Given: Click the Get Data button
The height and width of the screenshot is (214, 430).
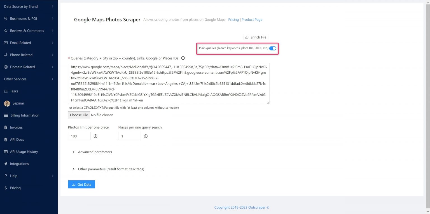Looking at the screenshot, I should pos(81,184).
